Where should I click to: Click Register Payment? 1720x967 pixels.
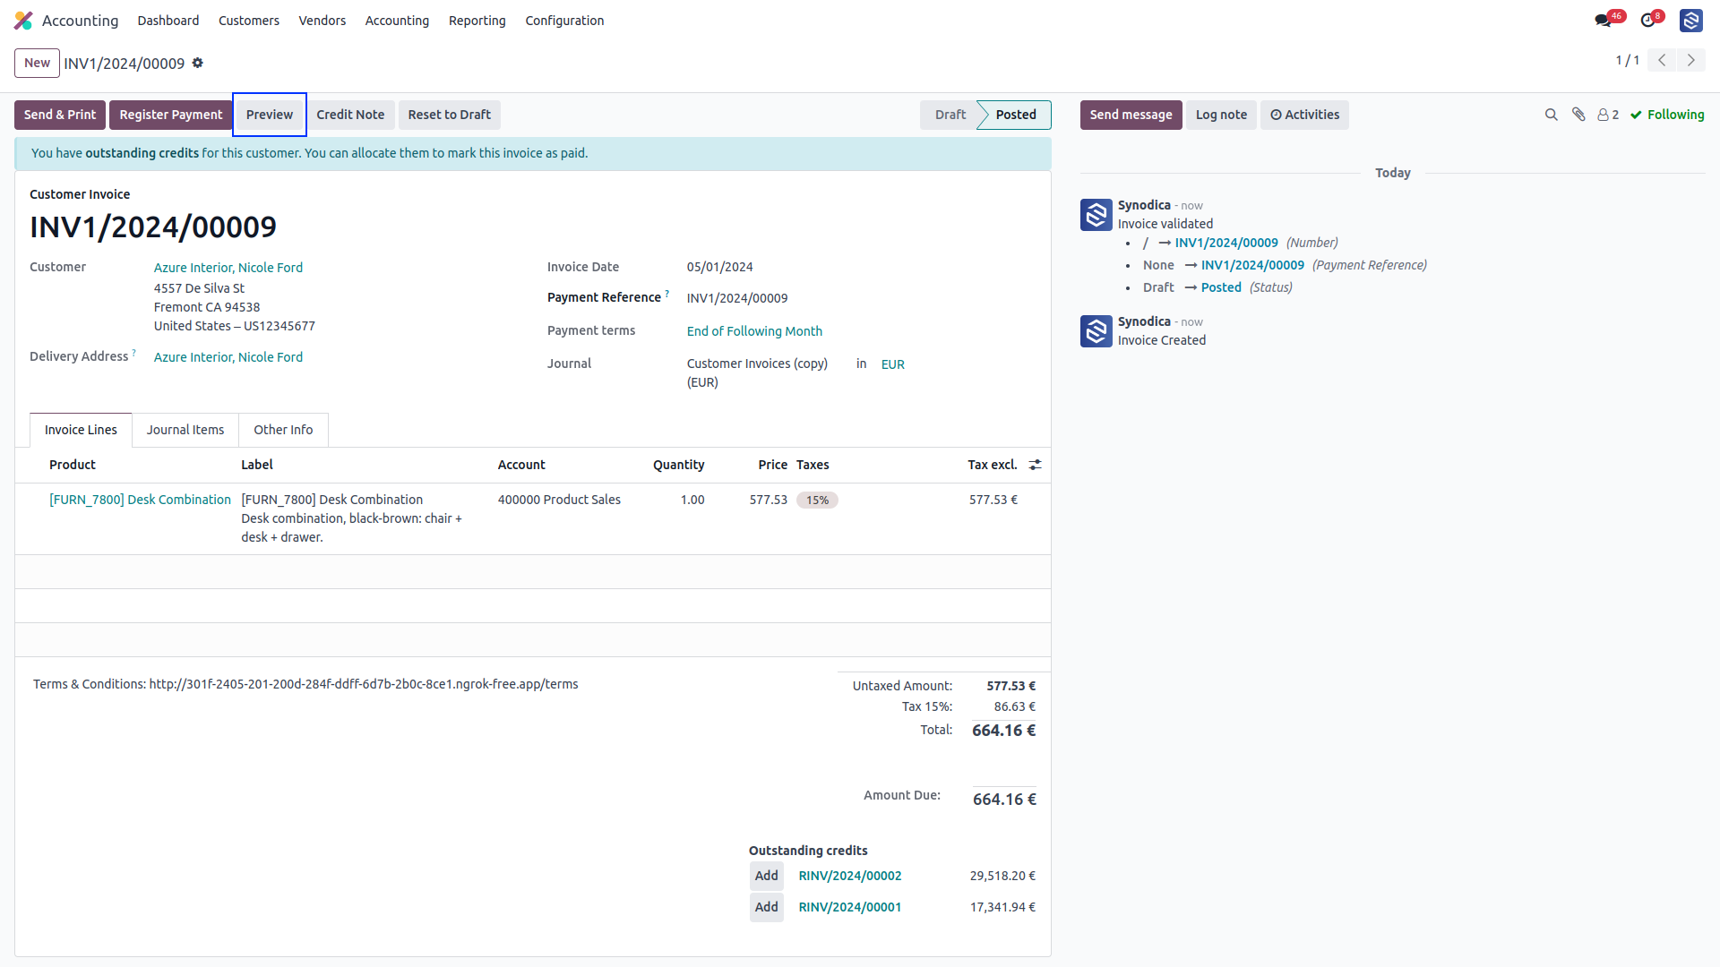171,115
